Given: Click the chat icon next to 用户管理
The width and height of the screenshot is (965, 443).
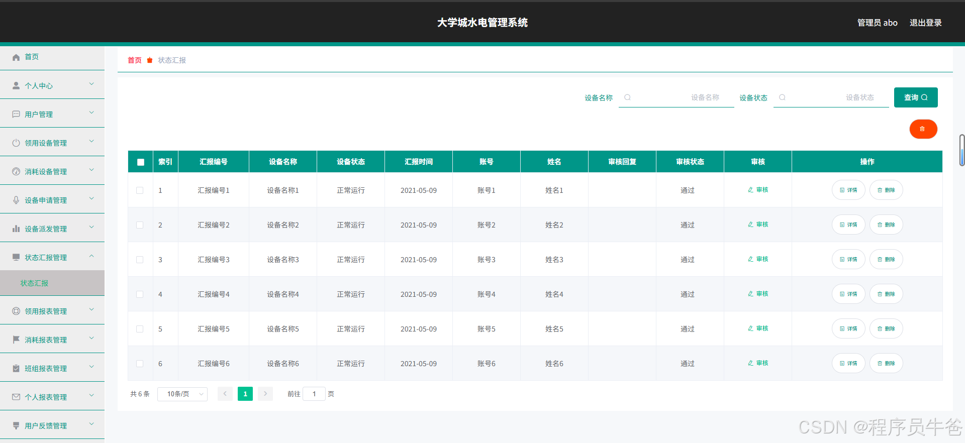Looking at the screenshot, I should click(16, 115).
